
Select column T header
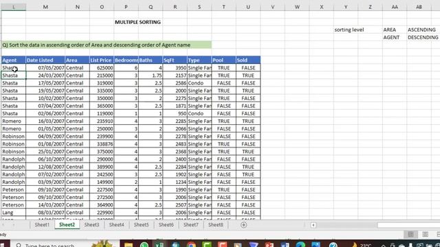[223, 7]
